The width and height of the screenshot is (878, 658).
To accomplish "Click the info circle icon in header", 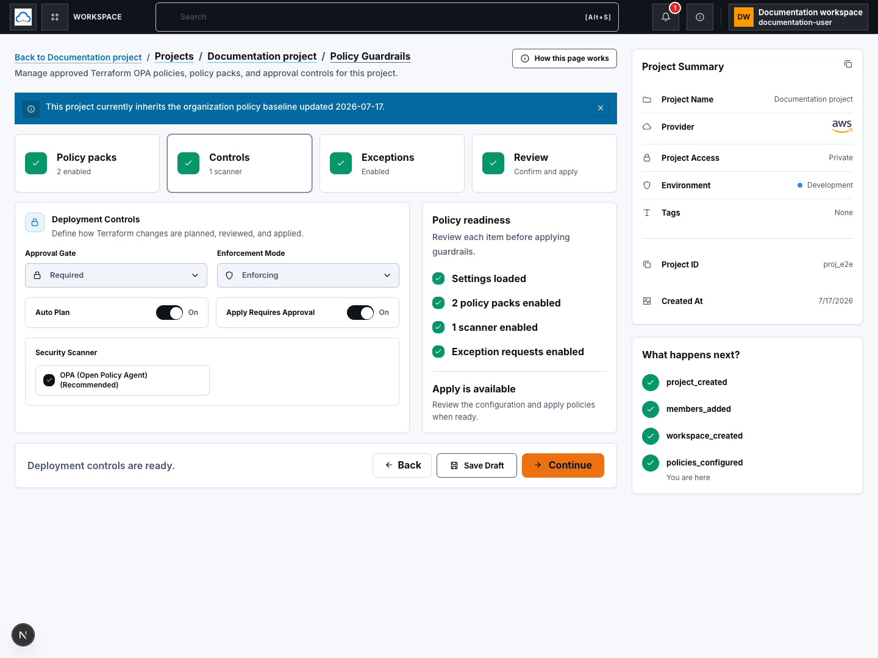I will point(700,17).
